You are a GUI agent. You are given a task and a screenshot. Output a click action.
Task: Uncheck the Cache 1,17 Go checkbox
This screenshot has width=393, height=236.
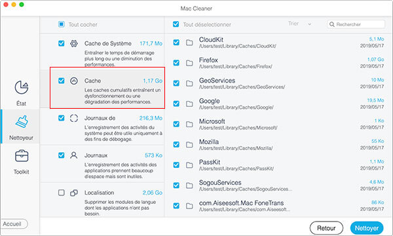[62, 81]
